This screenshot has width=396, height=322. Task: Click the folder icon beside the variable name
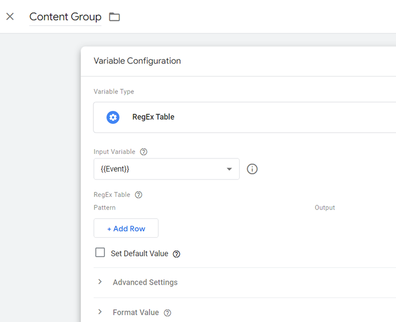[114, 17]
